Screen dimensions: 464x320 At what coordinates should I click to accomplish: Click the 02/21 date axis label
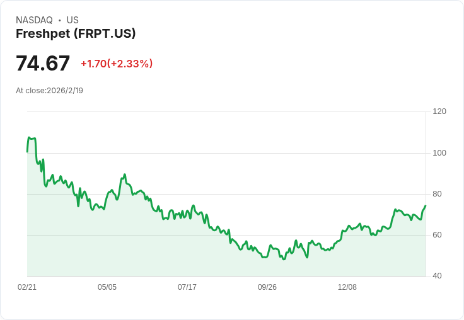pos(27,287)
